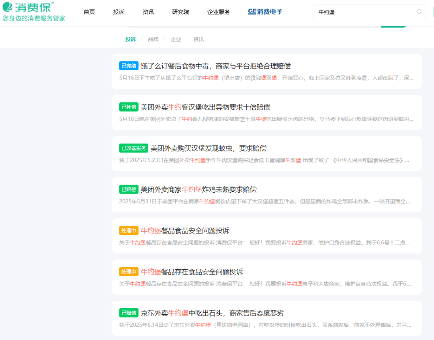Open 资讯 in the top navigation bar
Screen dimensions: 434x340
click(148, 12)
